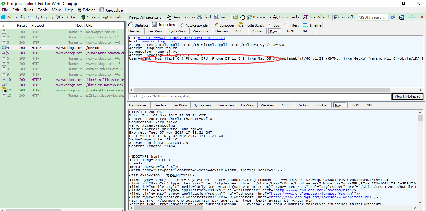Select response inspector Caching tab
The image size is (426, 211).
click(303, 105)
